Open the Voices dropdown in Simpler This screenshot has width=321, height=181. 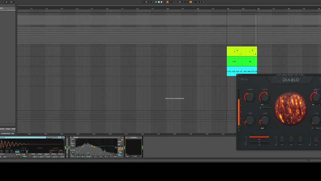pos(22,152)
